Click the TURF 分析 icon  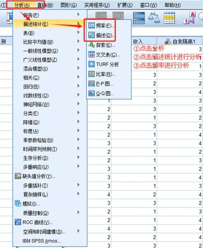tap(91, 64)
